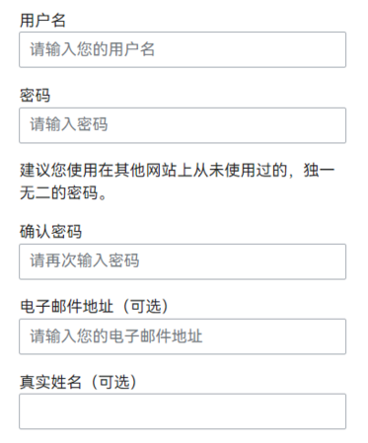Select the 确认密码 confirm password field
368x443 pixels.
(x=183, y=261)
